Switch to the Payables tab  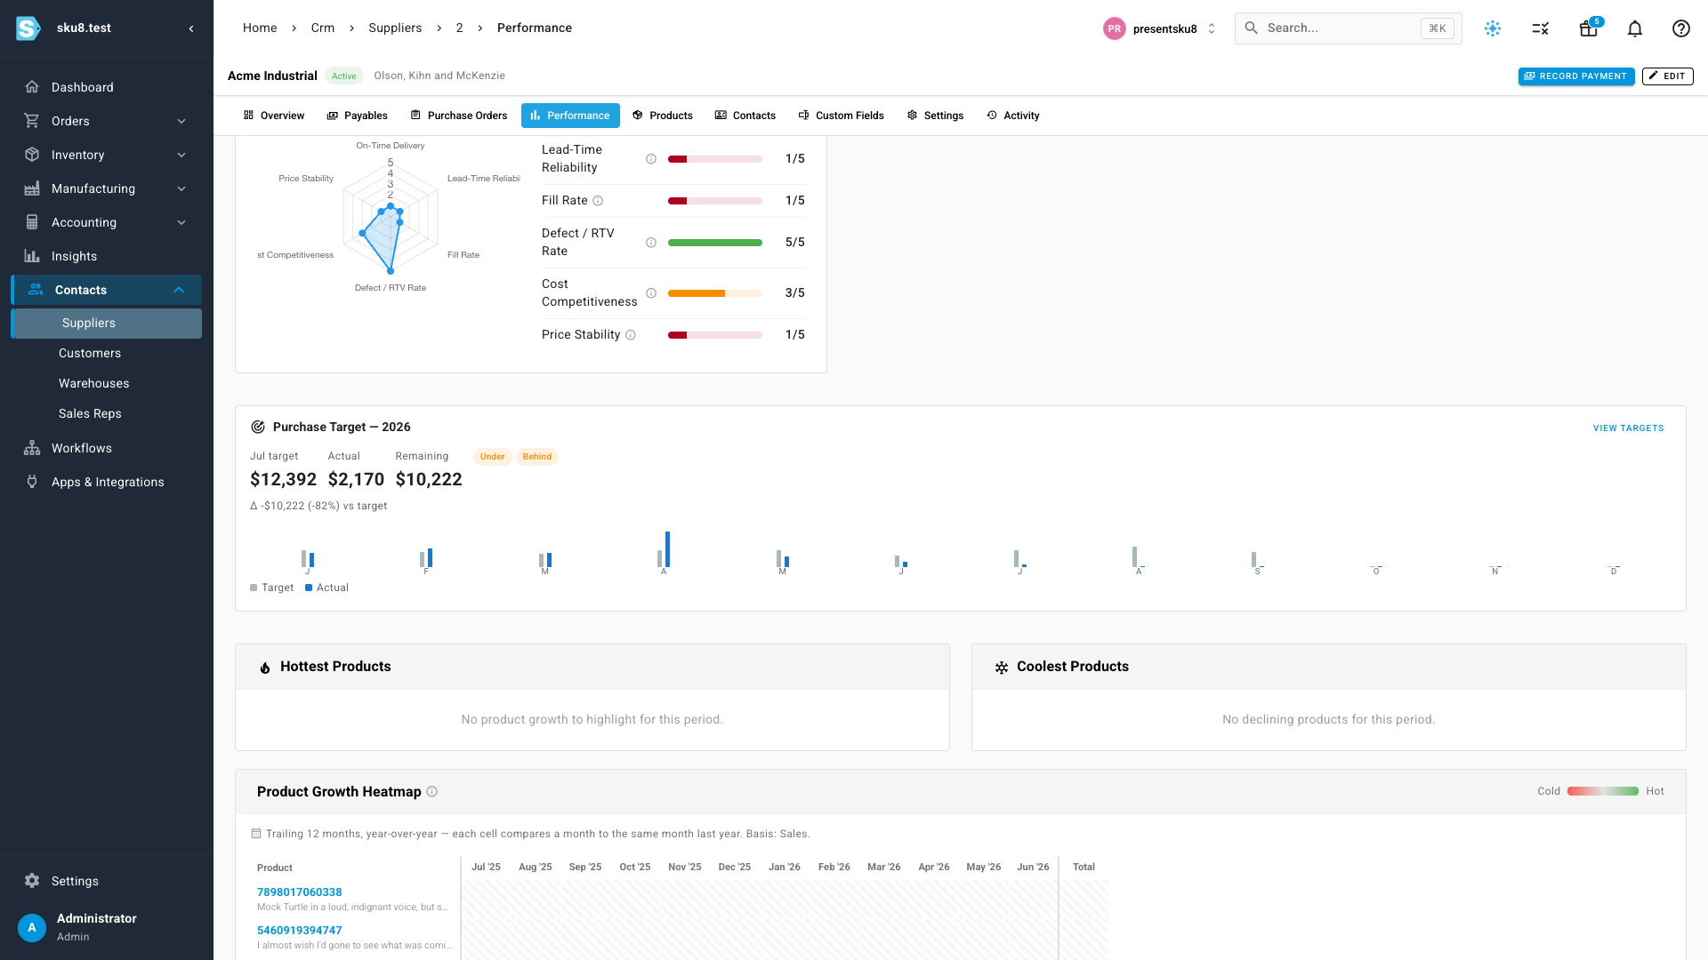pos(358,116)
